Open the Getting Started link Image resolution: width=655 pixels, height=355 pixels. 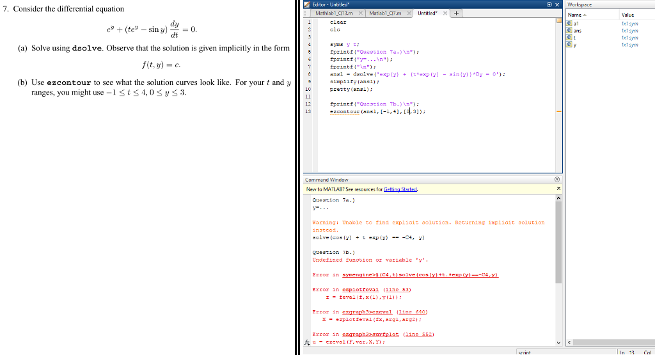pyautogui.click(x=400, y=189)
